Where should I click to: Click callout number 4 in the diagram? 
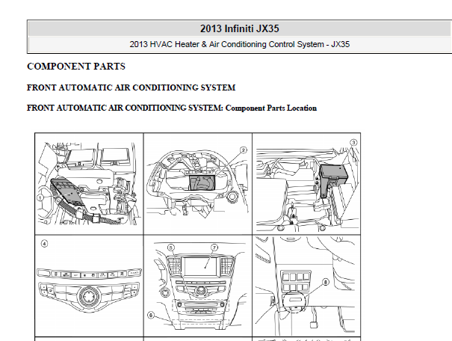click(44, 244)
